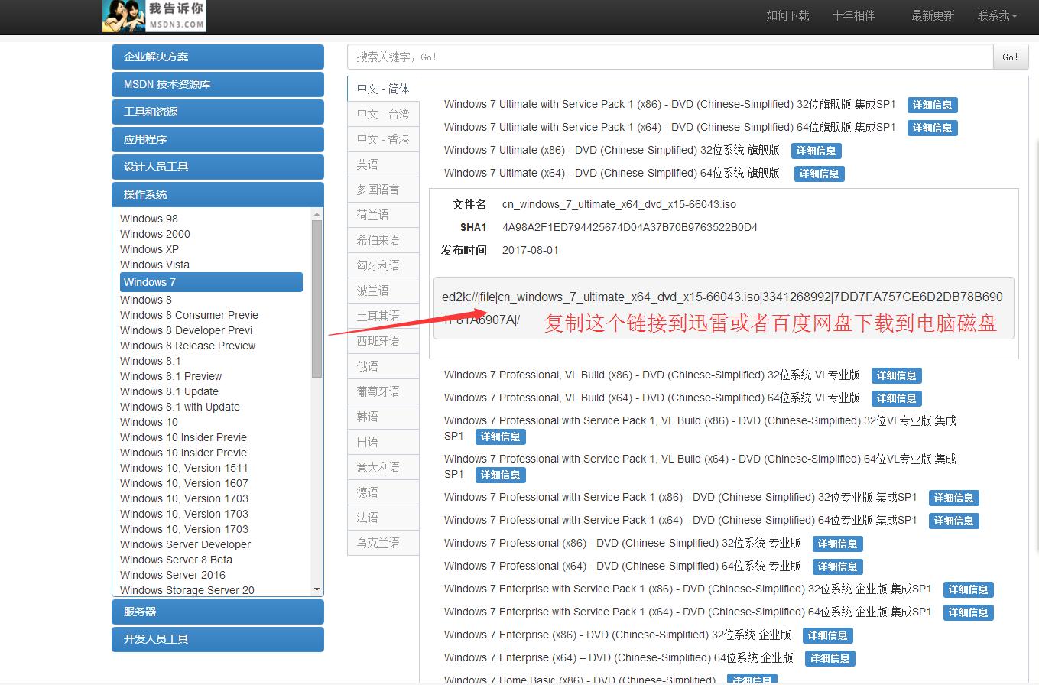The height and width of the screenshot is (685, 1039).
Task: Open 详细信息 for Windows 7 Enterprise x64
Action: click(830, 657)
